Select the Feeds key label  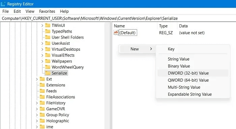52,91
